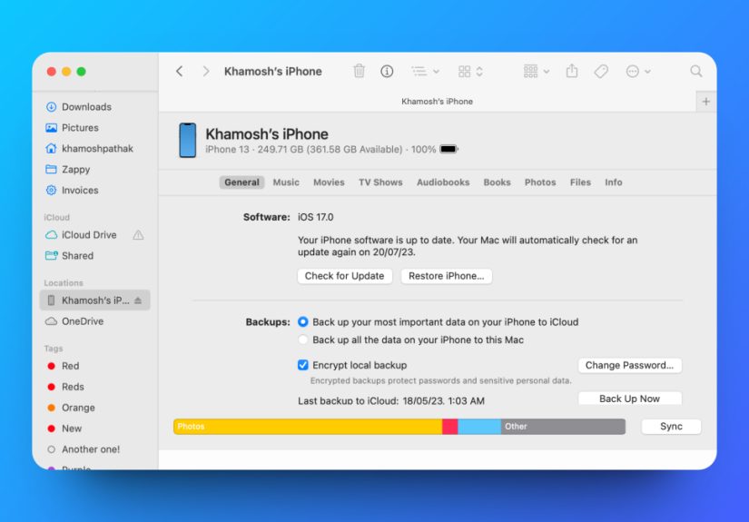Click the tag icon in toolbar

601,71
